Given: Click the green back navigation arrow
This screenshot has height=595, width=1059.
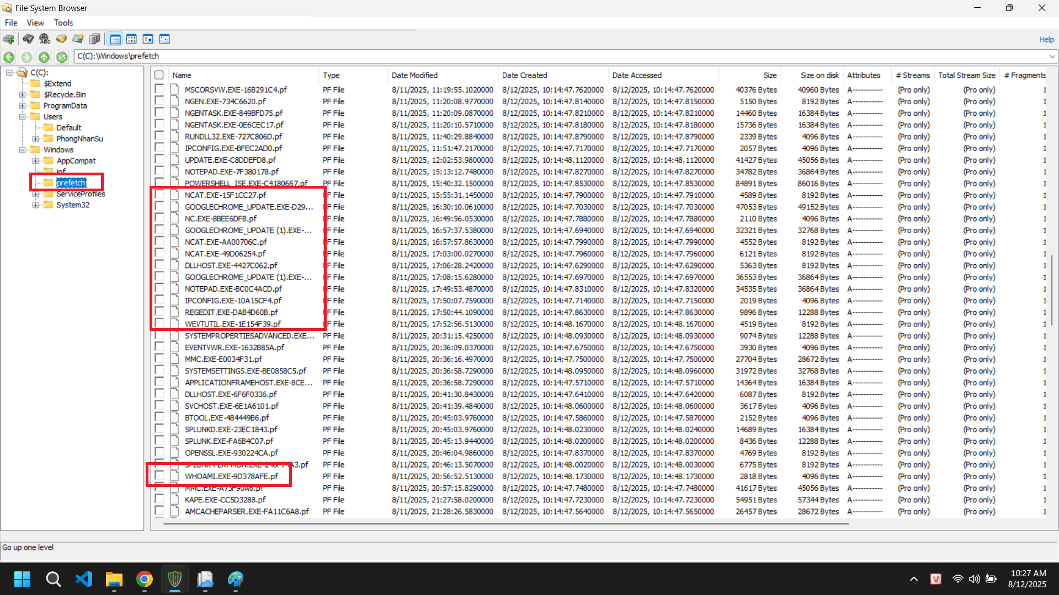Looking at the screenshot, I should click(x=9, y=57).
